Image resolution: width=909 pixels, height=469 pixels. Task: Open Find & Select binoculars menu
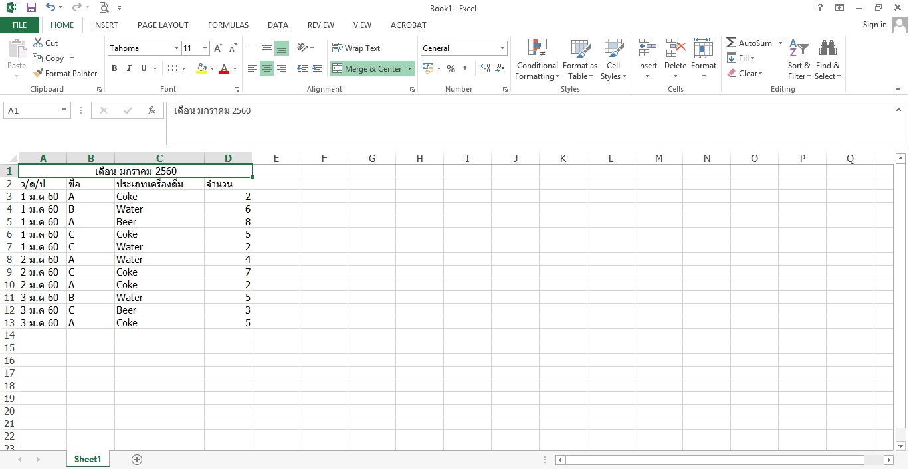(x=827, y=60)
